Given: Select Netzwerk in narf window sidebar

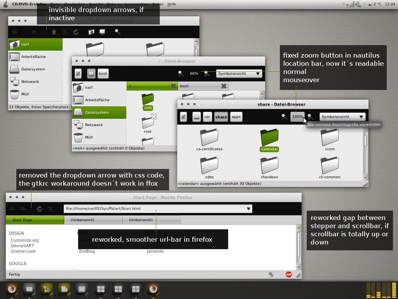Looking at the screenshot, I should click(x=35, y=82).
